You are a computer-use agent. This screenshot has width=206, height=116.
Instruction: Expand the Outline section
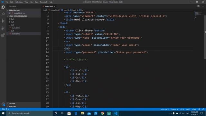point(8,103)
